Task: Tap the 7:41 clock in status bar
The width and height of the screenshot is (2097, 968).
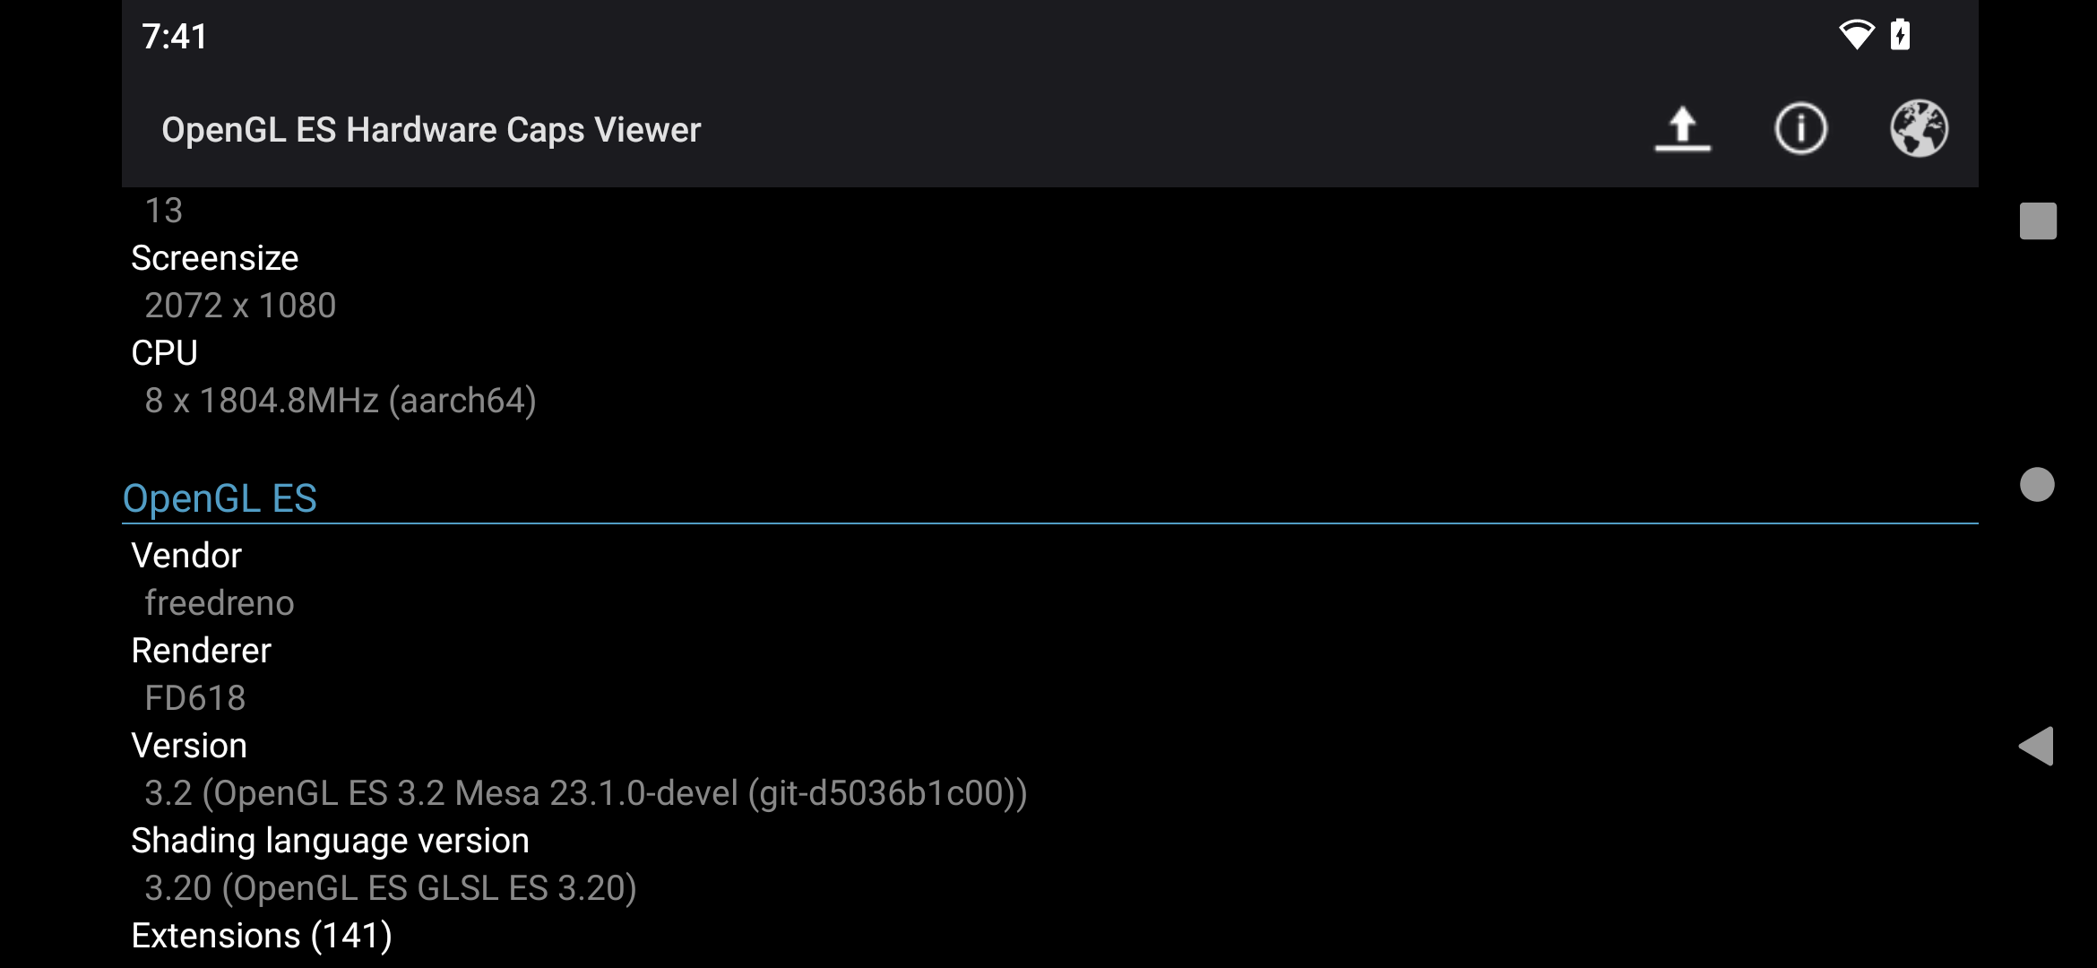Action: pyautogui.click(x=175, y=37)
